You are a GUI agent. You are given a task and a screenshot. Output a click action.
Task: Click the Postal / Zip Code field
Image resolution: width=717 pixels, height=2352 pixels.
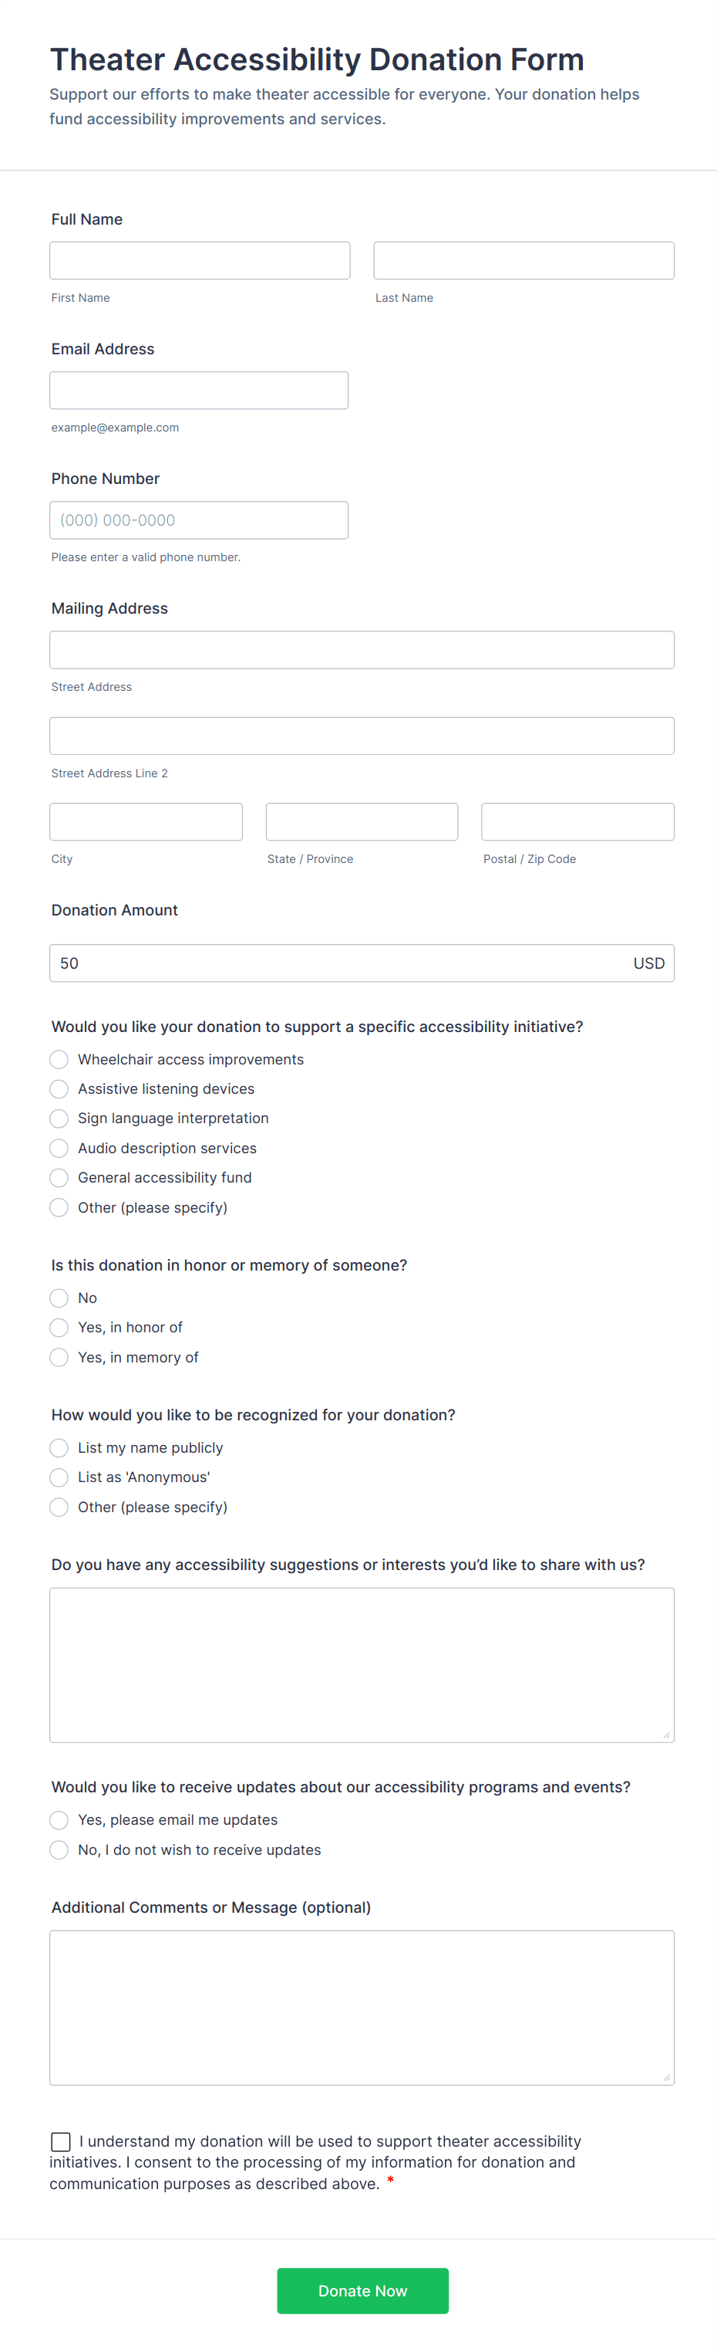pos(577,822)
